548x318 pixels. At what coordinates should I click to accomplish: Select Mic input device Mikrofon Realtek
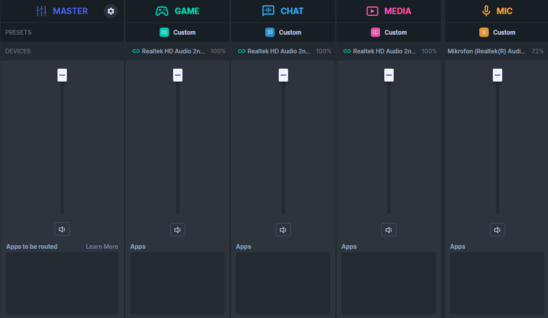486,51
